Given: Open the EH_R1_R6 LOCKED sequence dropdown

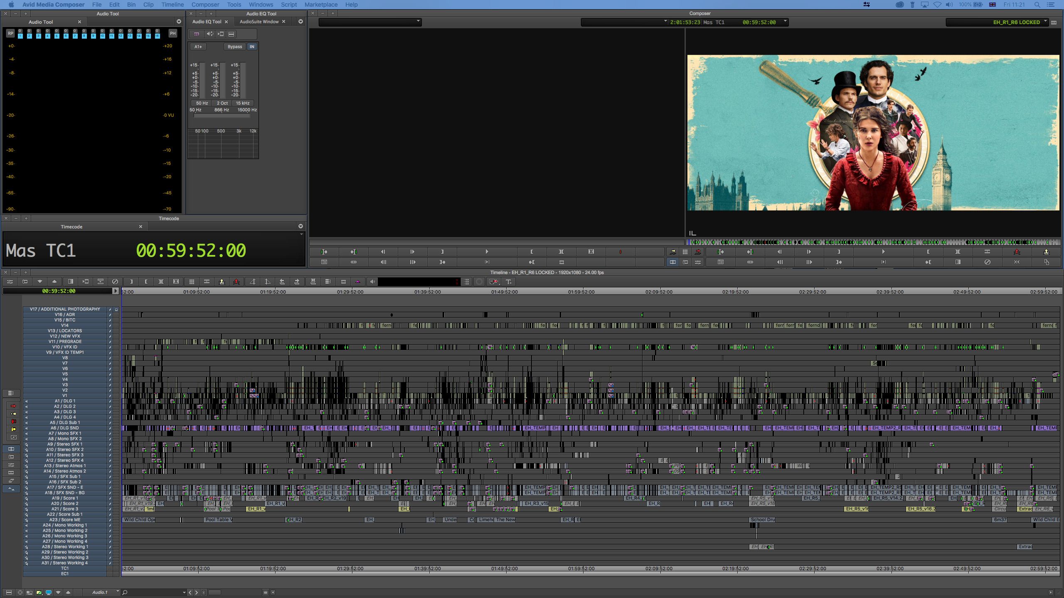Looking at the screenshot, I should coord(997,22).
